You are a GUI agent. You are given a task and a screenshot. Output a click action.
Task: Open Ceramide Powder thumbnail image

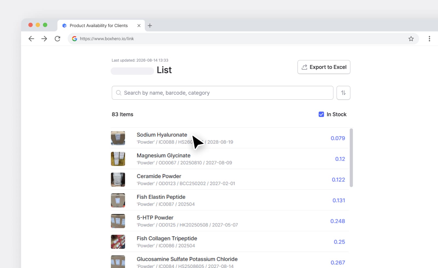tap(118, 180)
